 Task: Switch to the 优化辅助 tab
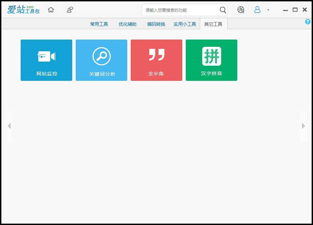128,24
